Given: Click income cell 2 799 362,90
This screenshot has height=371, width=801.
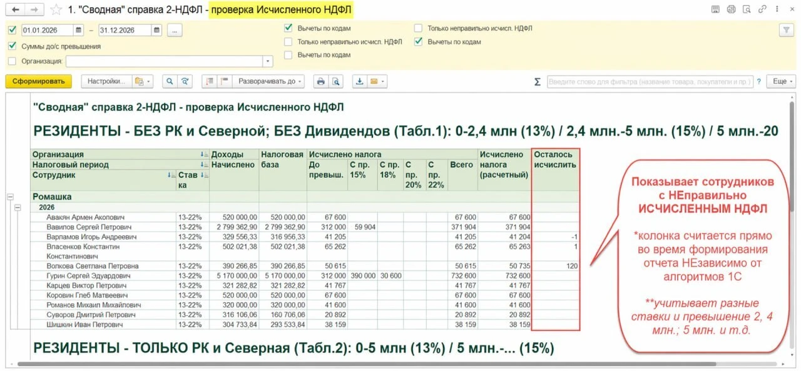Looking at the screenshot, I should coord(234,226).
